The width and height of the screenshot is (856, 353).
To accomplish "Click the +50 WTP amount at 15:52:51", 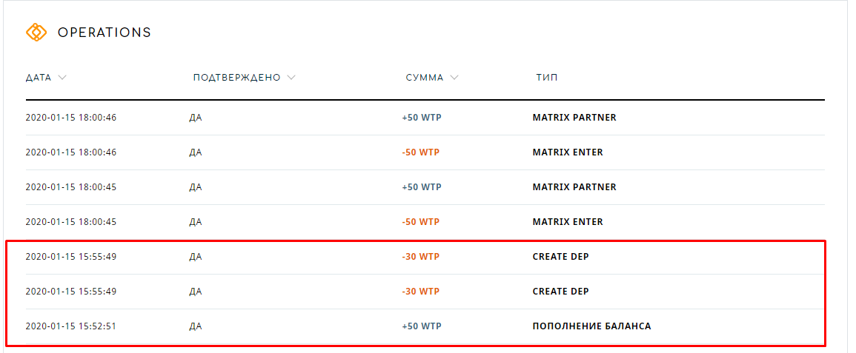I will click(x=422, y=326).
